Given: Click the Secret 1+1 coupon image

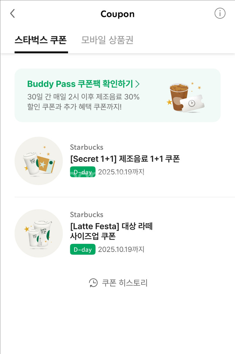Looking at the screenshot, I should (x=39, y=161).
